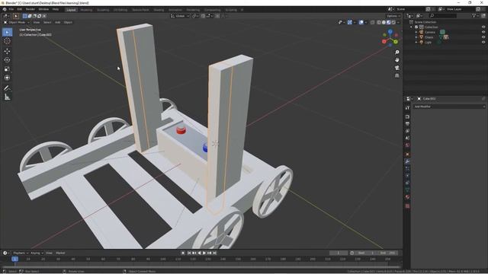Click the pan view hand icon

pos(396,60)
